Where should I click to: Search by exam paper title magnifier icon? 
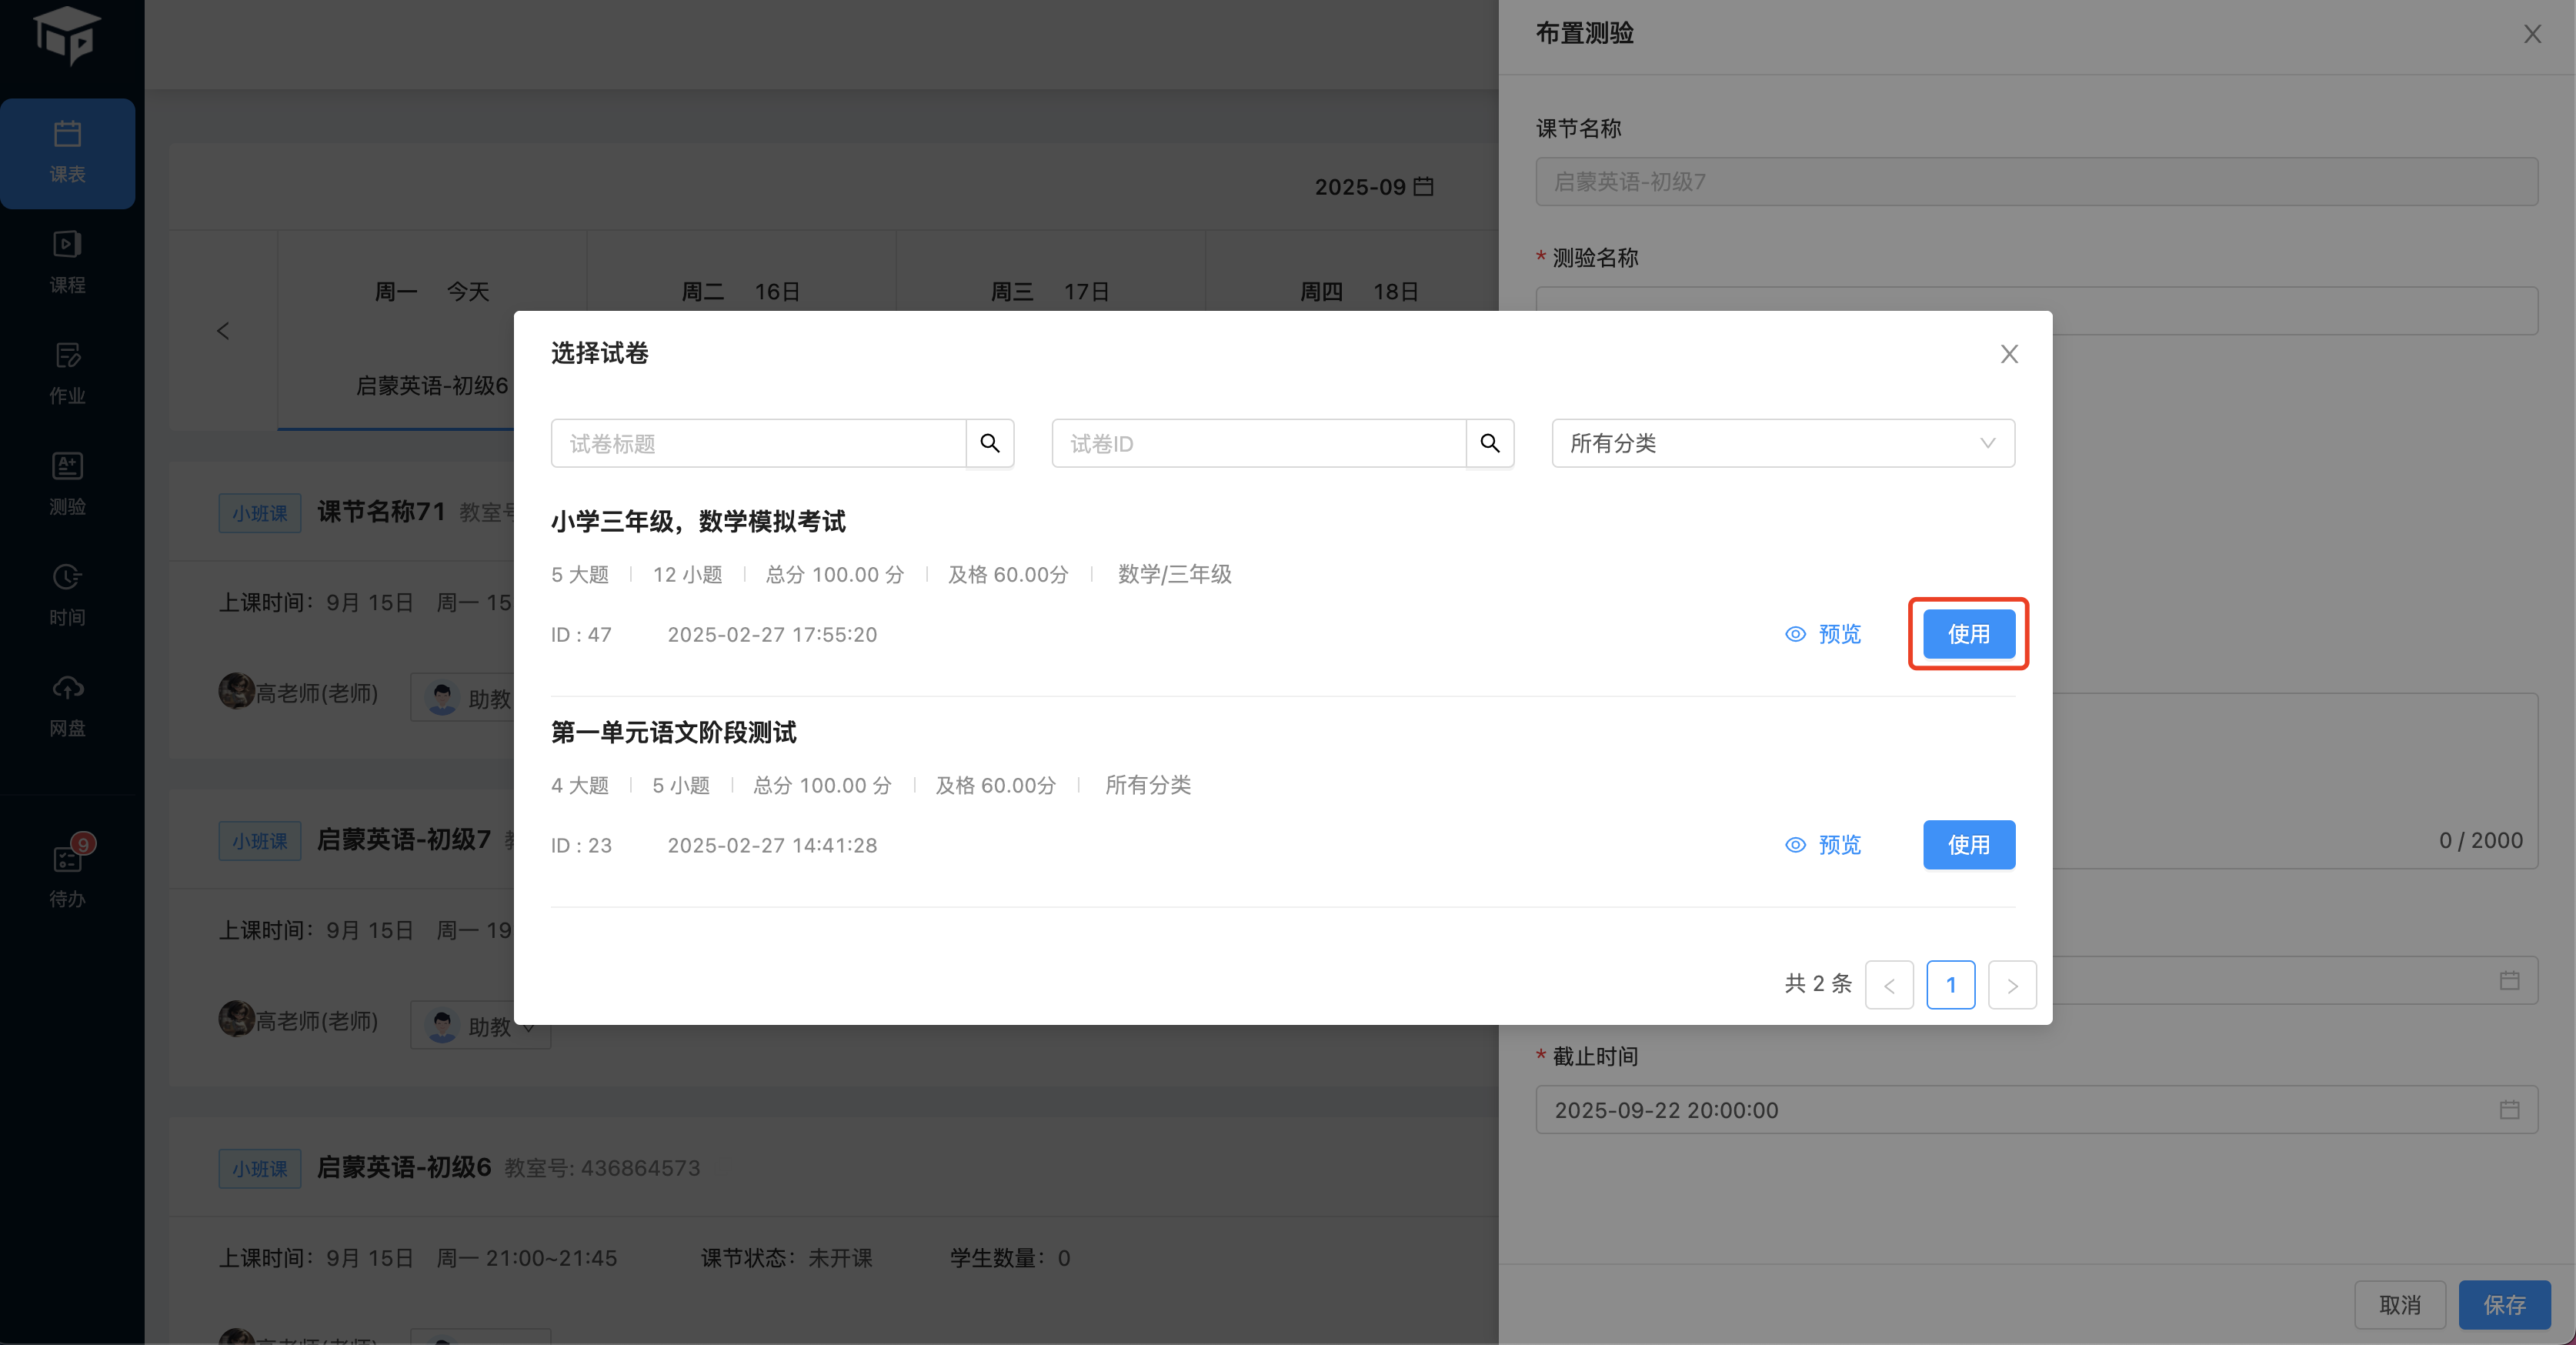pos(989,443)
